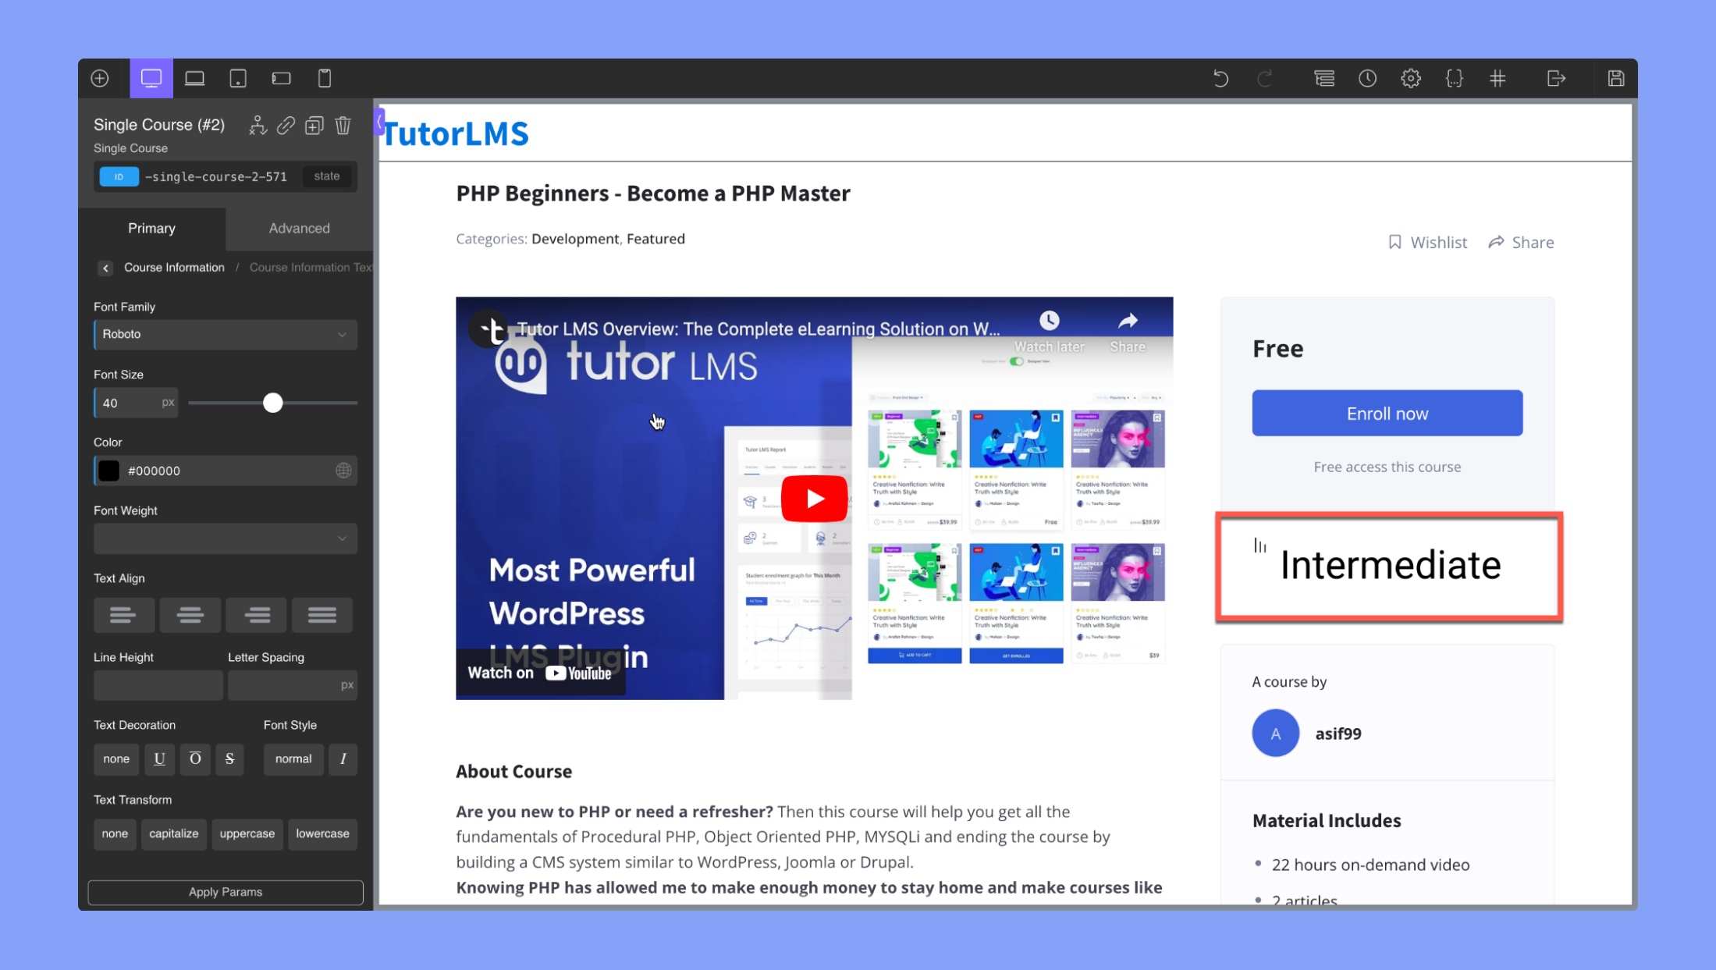
Task: Click the Line Height input field
Action: 158,685
